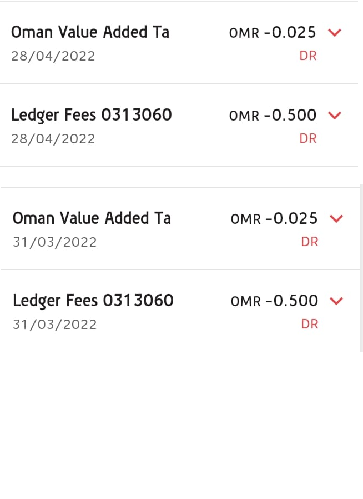Open the Ledger Fees 0313060 title dated 28/04/2022
Screen dimensions: 363x499
[x=92, y=115]
